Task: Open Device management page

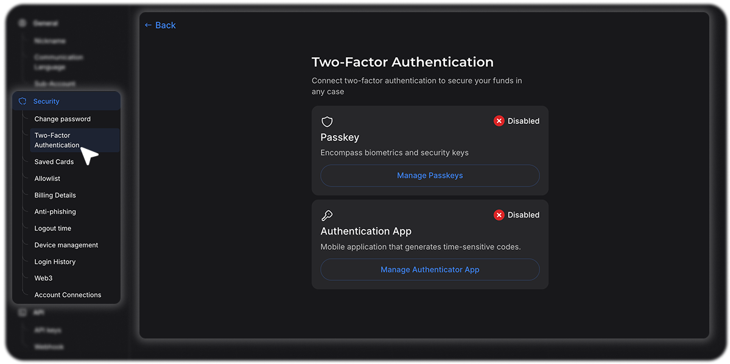Action: 66,245
